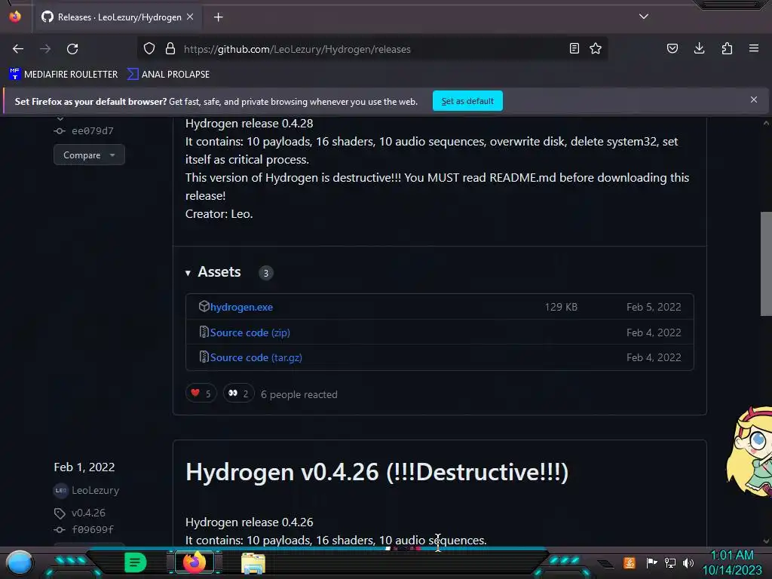Click the address bar URL field

coord(374,49)
